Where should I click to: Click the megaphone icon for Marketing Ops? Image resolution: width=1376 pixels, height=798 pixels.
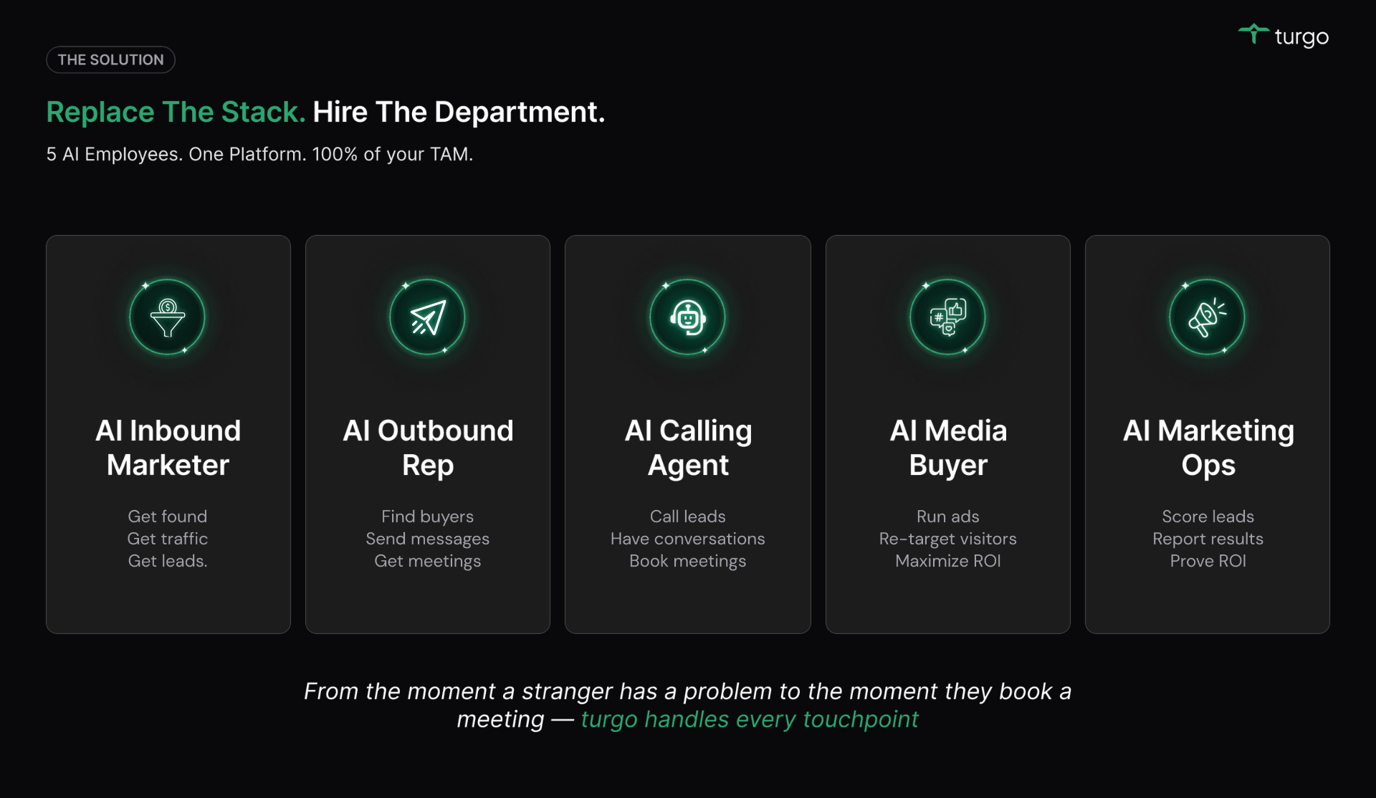1208,317
